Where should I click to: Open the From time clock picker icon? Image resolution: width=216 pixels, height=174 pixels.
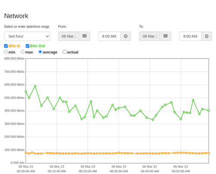(x=126, y=36)
